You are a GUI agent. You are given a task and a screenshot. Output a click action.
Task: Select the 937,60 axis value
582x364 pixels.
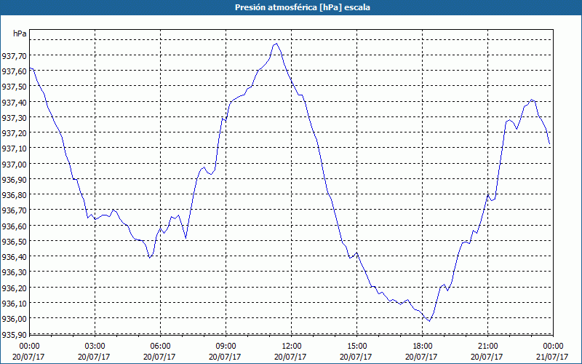tap(14, 71)
